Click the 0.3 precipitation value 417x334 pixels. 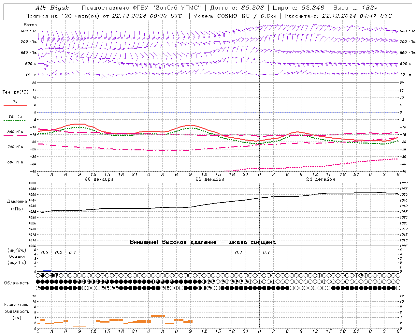click(45, 253)
